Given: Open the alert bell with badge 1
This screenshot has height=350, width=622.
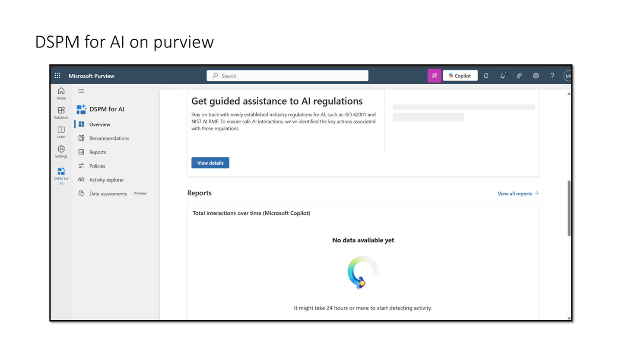Looking at the screenshot, I should click(x=503, y=76).
